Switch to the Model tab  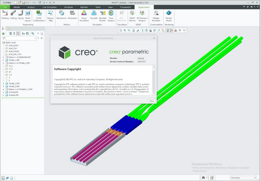(17, 7)
